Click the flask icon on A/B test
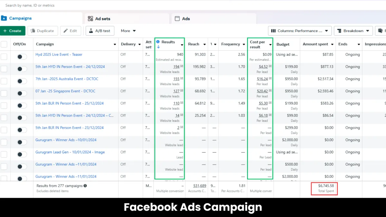This screenshot has height=217, width=386. [x=91, y=31]
